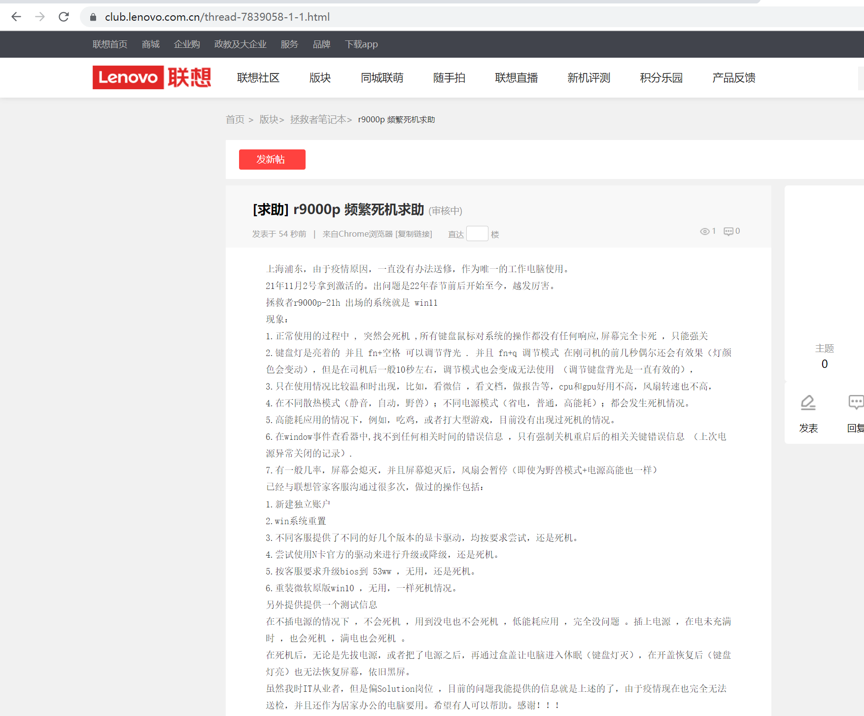Click the 直达 floor number input box

tap(477, 233)
